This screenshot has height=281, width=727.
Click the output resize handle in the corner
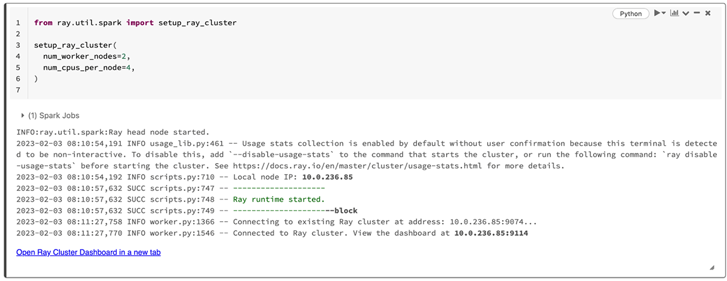(711, 268)
